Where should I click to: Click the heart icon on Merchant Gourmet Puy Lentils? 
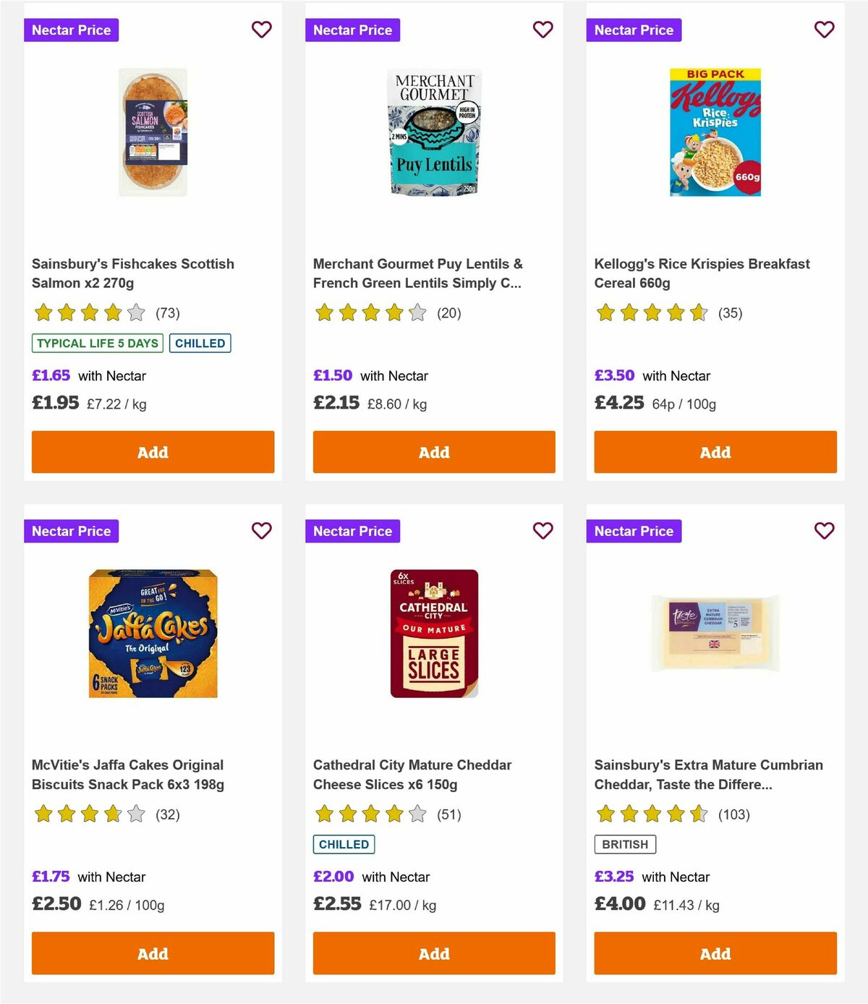pyautogui.click(x=542, y=30)
